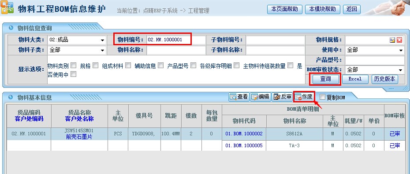Expand the BOM审核状态 dropdown
The height and width of the screenshot is (174, 410).
tap(374, 70)
